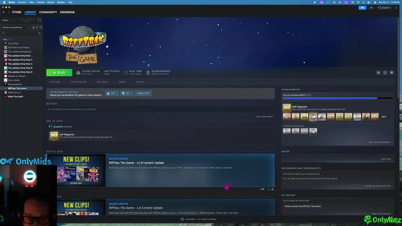The width and height of the screenshot is (402, 226).
Task: Click the friends activity comment field
Action: click(160, 109)
